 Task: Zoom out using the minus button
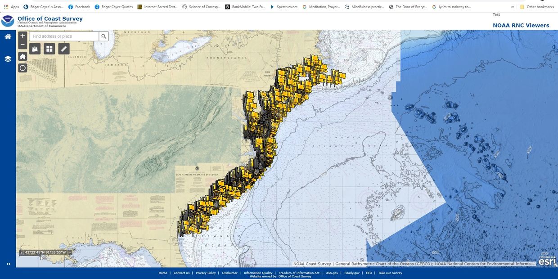(22, 45)
